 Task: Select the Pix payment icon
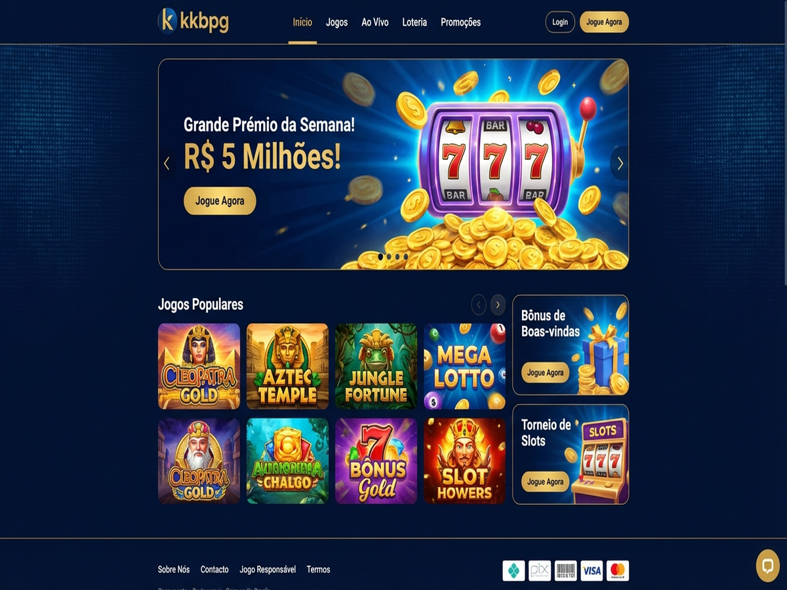(x=539, y=570)
